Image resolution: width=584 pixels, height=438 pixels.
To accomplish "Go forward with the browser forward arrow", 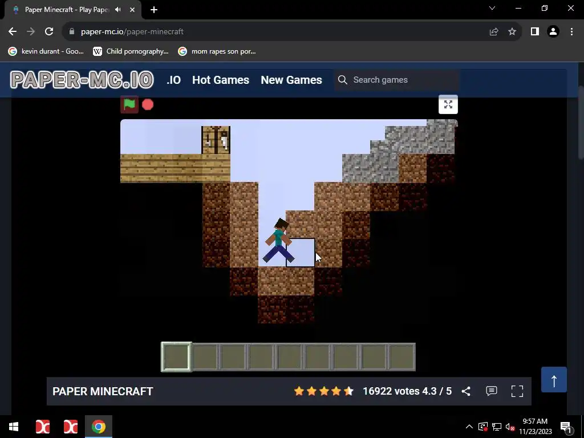I will tap(31, 32).
